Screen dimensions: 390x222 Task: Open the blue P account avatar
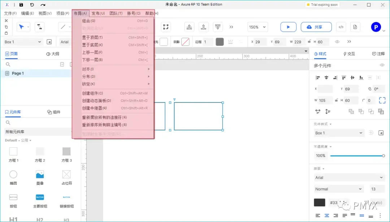[x=376, y=27]
